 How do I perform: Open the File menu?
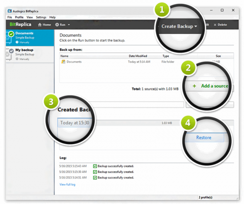(10, 17)
